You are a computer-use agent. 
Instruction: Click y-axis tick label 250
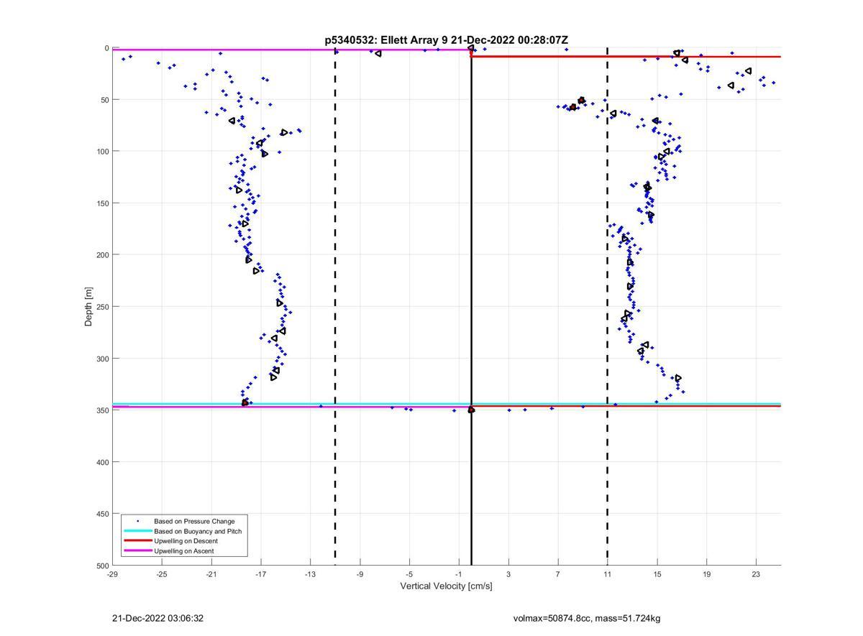coord(102,307)
